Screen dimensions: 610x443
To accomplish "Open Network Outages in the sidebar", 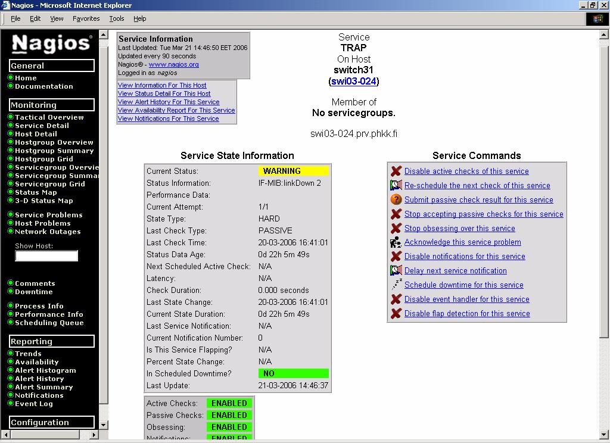I will click(x=48, y=232).
